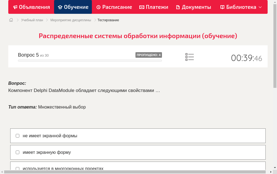This screenshot has width=277, height=174.
Task: Click the clock icon beside Расписание
Action: click(x=98, y=7)
